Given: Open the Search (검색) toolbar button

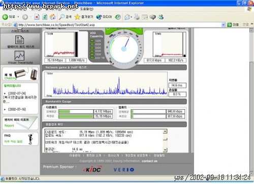Looking at the screenshot, I should coord(66,17).
